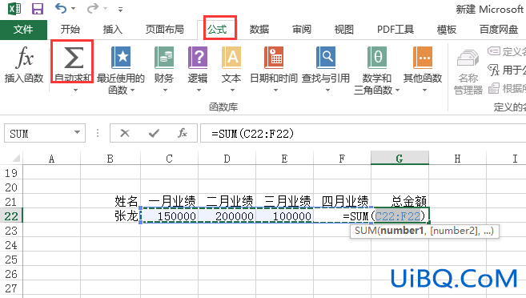This screenshot has height=298, width=526.
Task: Expand the 其他函数 dropdown arrow
Action: click(x=424, y=90)
